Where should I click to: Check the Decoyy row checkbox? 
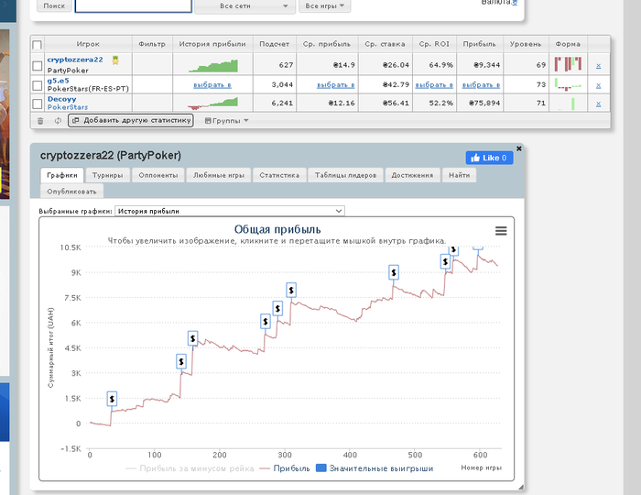38,104
